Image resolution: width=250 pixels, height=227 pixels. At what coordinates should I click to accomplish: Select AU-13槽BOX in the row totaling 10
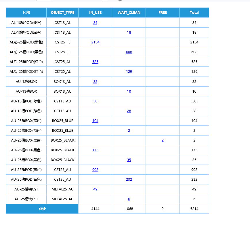(26, 91)
